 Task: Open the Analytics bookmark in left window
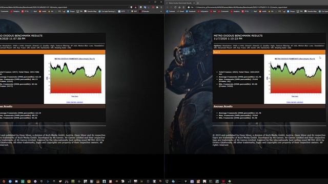click(x=15, y=11)
